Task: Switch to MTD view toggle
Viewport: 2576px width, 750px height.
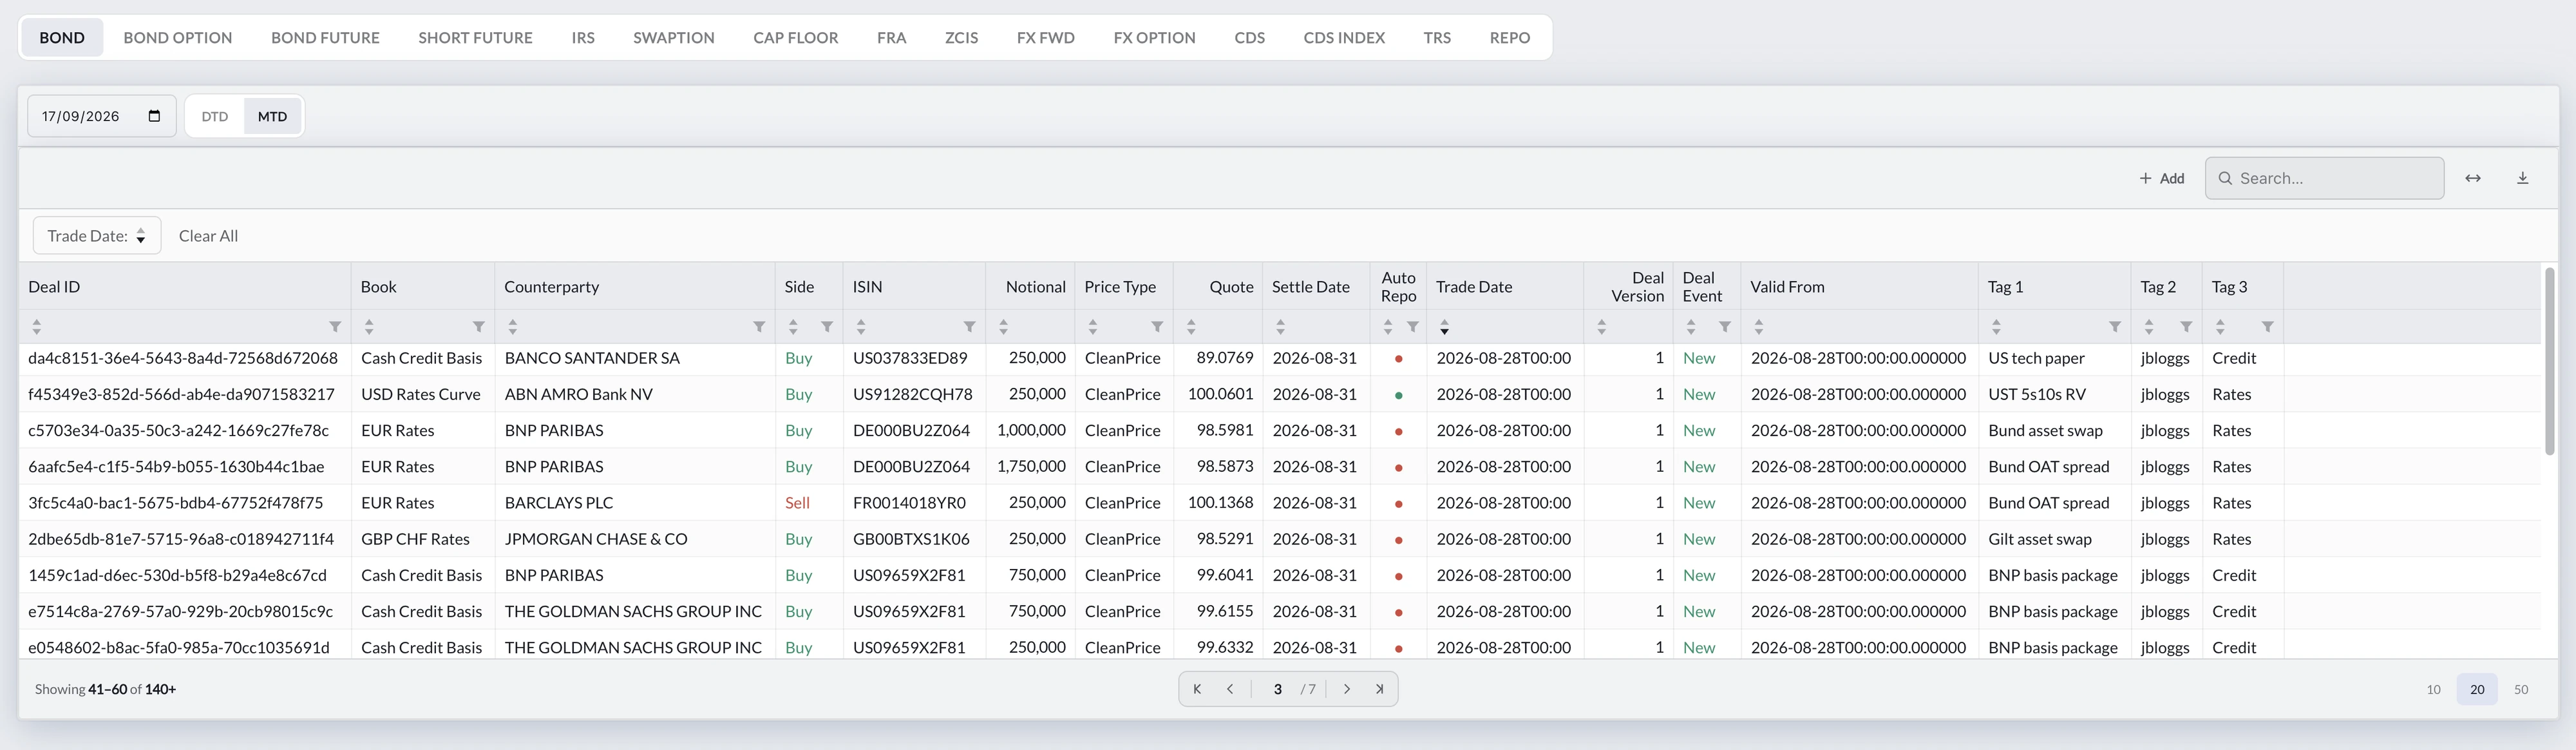Action: 272,116
